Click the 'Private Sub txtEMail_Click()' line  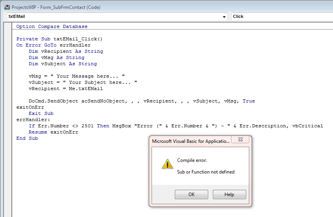[x=59, y=39]
